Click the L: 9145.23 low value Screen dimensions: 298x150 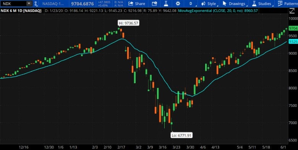[x=113, y=11]
